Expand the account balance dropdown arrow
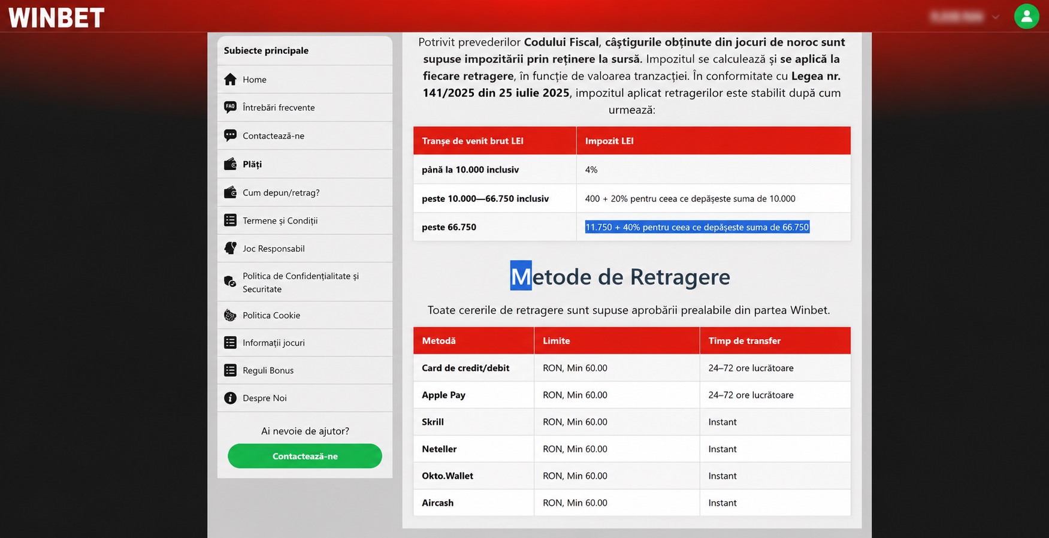The height and width of the screenshot is (538, 1049). coord(996,17)
